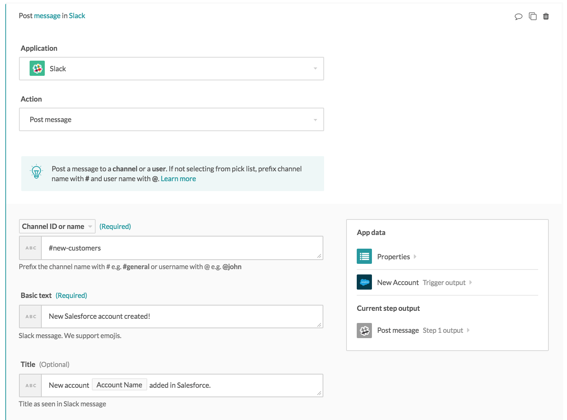Image resolution: width=567 pixels, height=420 pixels.
Task: Expand New Account trigger output
Action: 424,282
